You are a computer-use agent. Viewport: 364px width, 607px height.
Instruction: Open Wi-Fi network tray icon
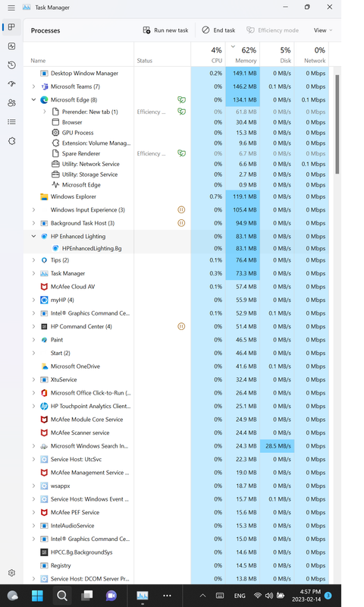(258, 596)
